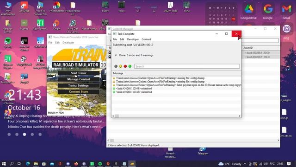Open Content menu in Task Complete window
This screenshot has height=167, width=296.
point(146,39)
